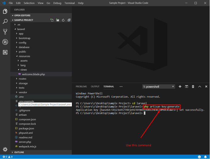210x159 pixels.
Task: Expand the app folder
Action: pos(41,34)
